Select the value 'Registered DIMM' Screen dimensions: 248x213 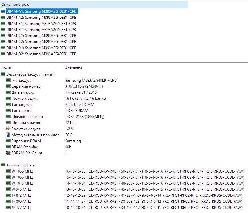coord(80,105)
